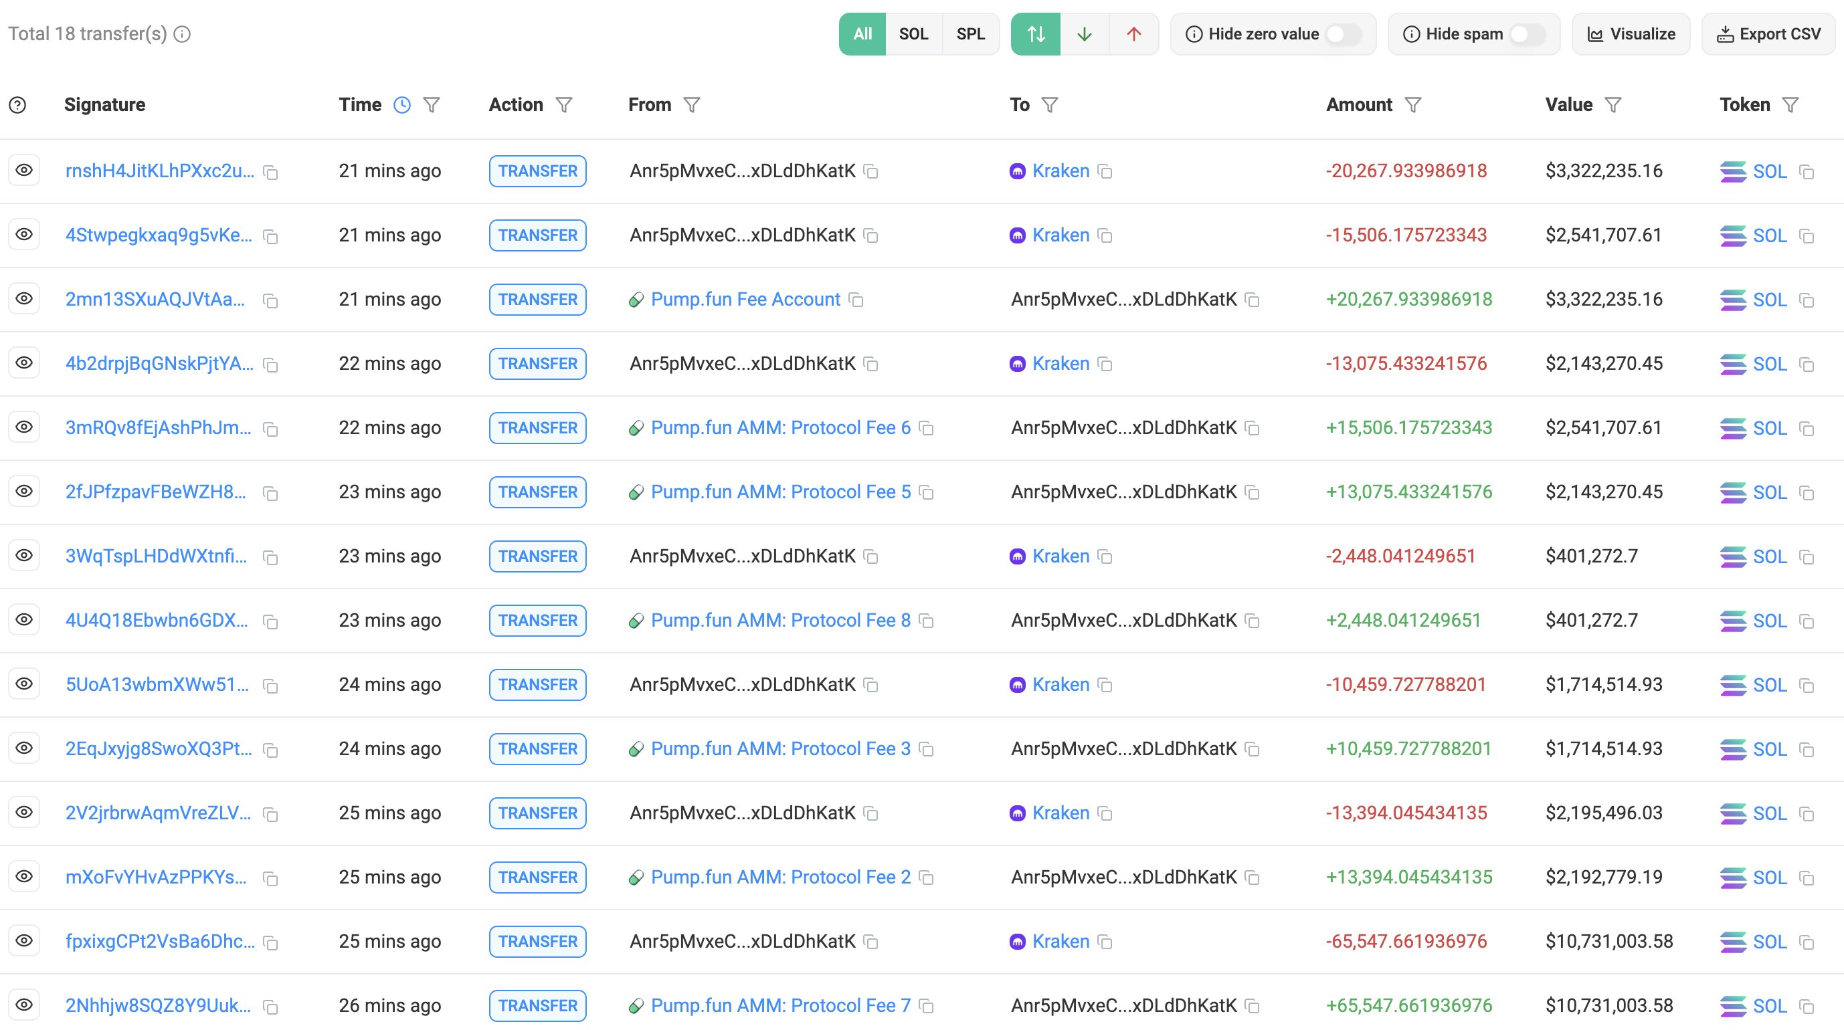
Task: Click help question-mark icon in table header
Action: [18, 105]
